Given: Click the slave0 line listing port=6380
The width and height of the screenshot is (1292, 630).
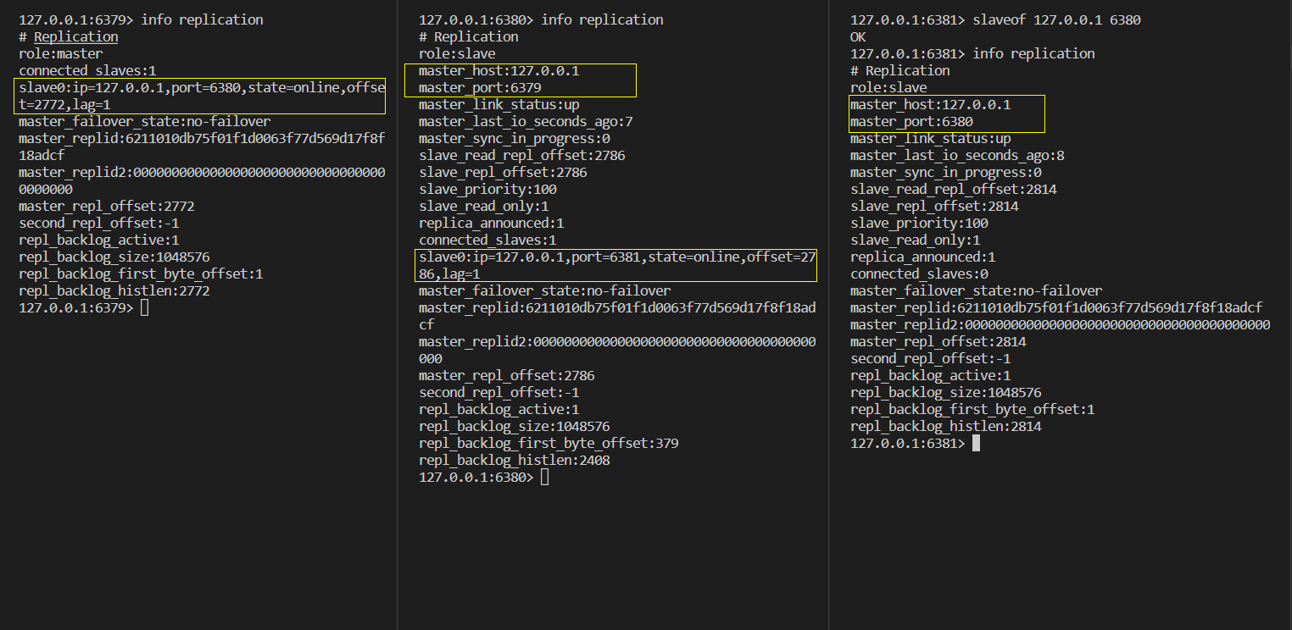Looking at the screenshot, I should (202, 96).
